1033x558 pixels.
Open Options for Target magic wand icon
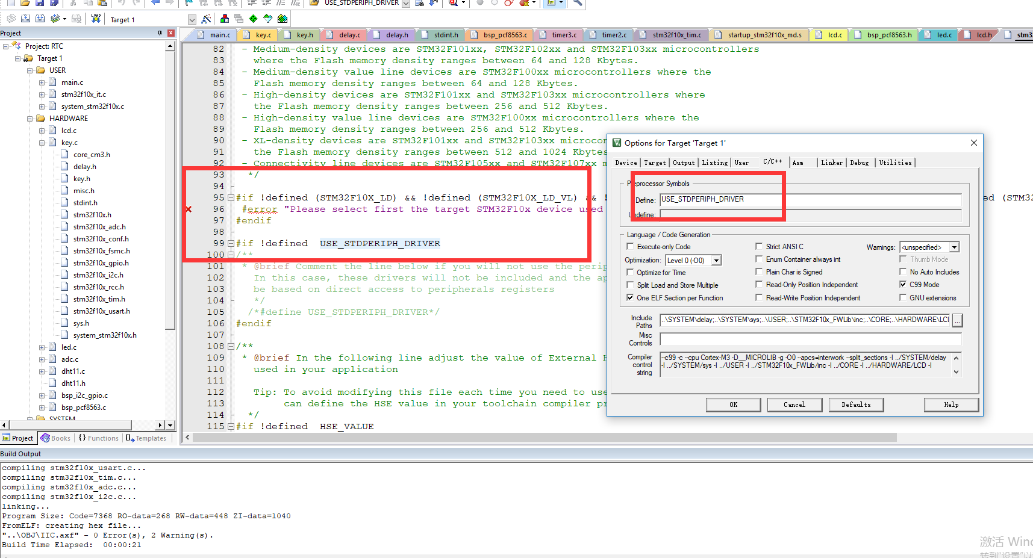(207, 19)
